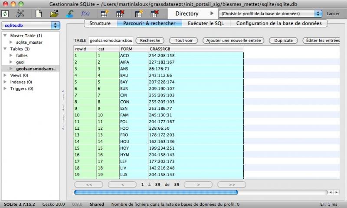This screenshot has height=208, width=347.
Task: Expand the Views (0) tree node
Action: click(5, 75)
